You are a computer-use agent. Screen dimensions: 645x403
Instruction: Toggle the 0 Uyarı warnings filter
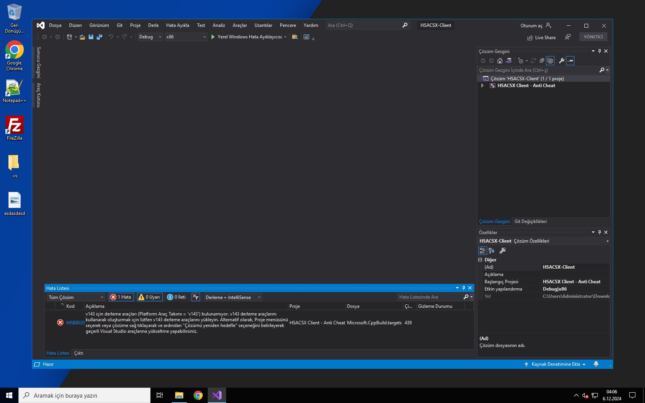[149, 297]
